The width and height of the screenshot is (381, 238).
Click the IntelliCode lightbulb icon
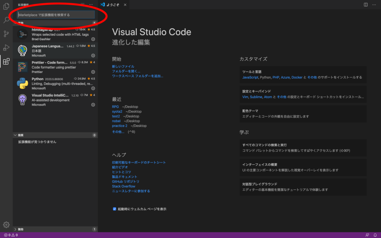coord(22,100)
